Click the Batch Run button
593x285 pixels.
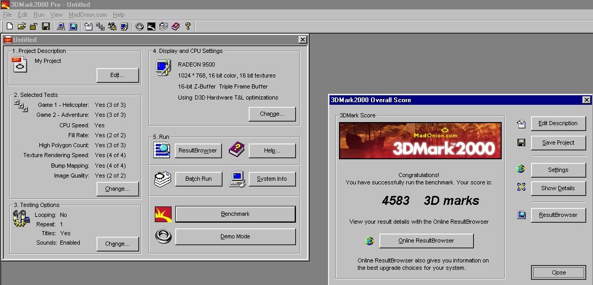tap(198, 179)
